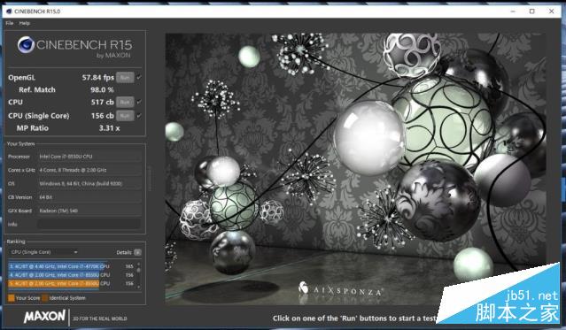
Task: Open the Help menu
Action: point(25,23)
